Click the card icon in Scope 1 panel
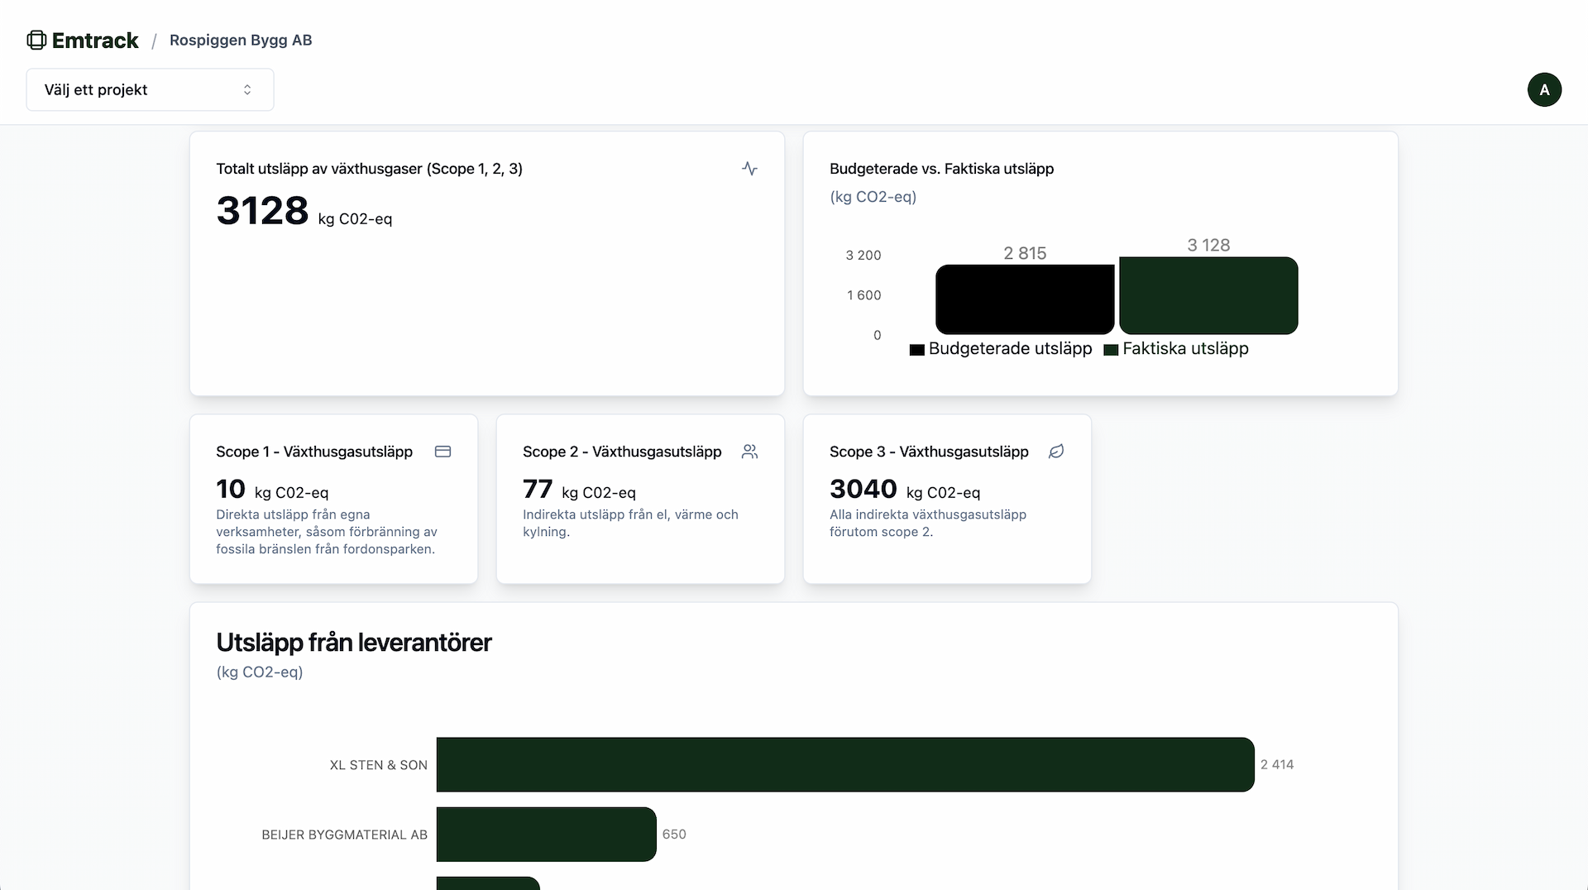Viewport: 1588px width, 890px height. pyautogui.click(x=442, y=452)
